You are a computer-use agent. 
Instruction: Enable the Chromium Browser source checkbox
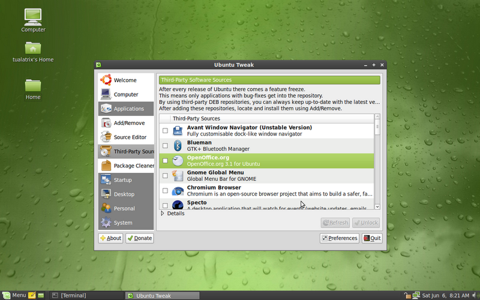coord(166,191)
